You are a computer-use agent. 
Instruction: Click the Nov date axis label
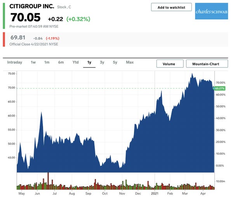[122, 194]
